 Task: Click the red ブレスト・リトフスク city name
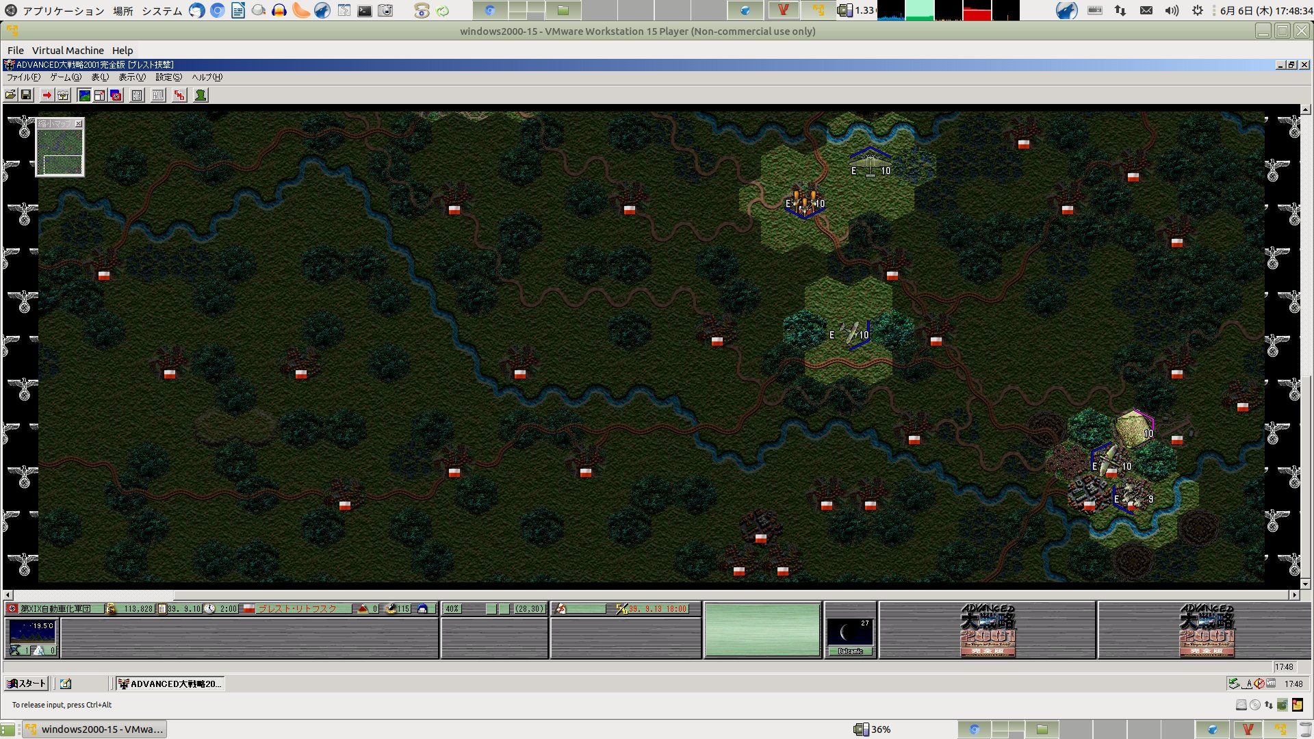tap(297, 609)
